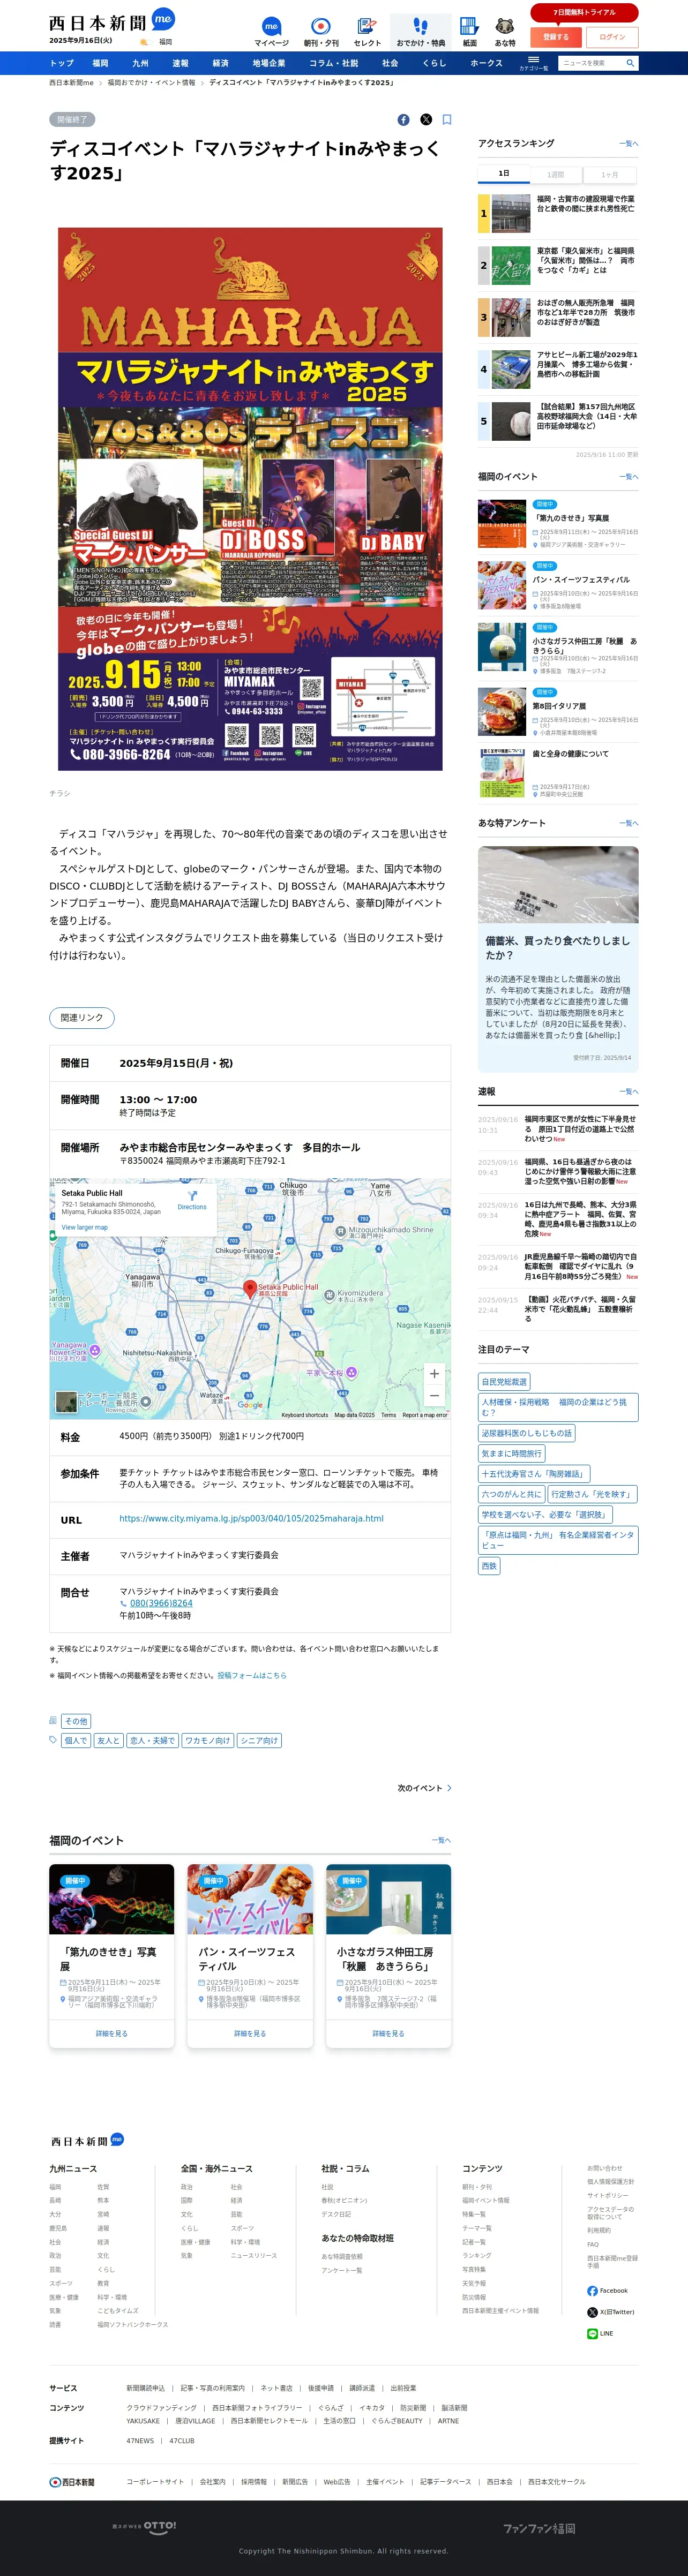The height and width of the screenshot is (2576, 688).
Task: Click the 関連リンク button
Action: point(82,1018)
